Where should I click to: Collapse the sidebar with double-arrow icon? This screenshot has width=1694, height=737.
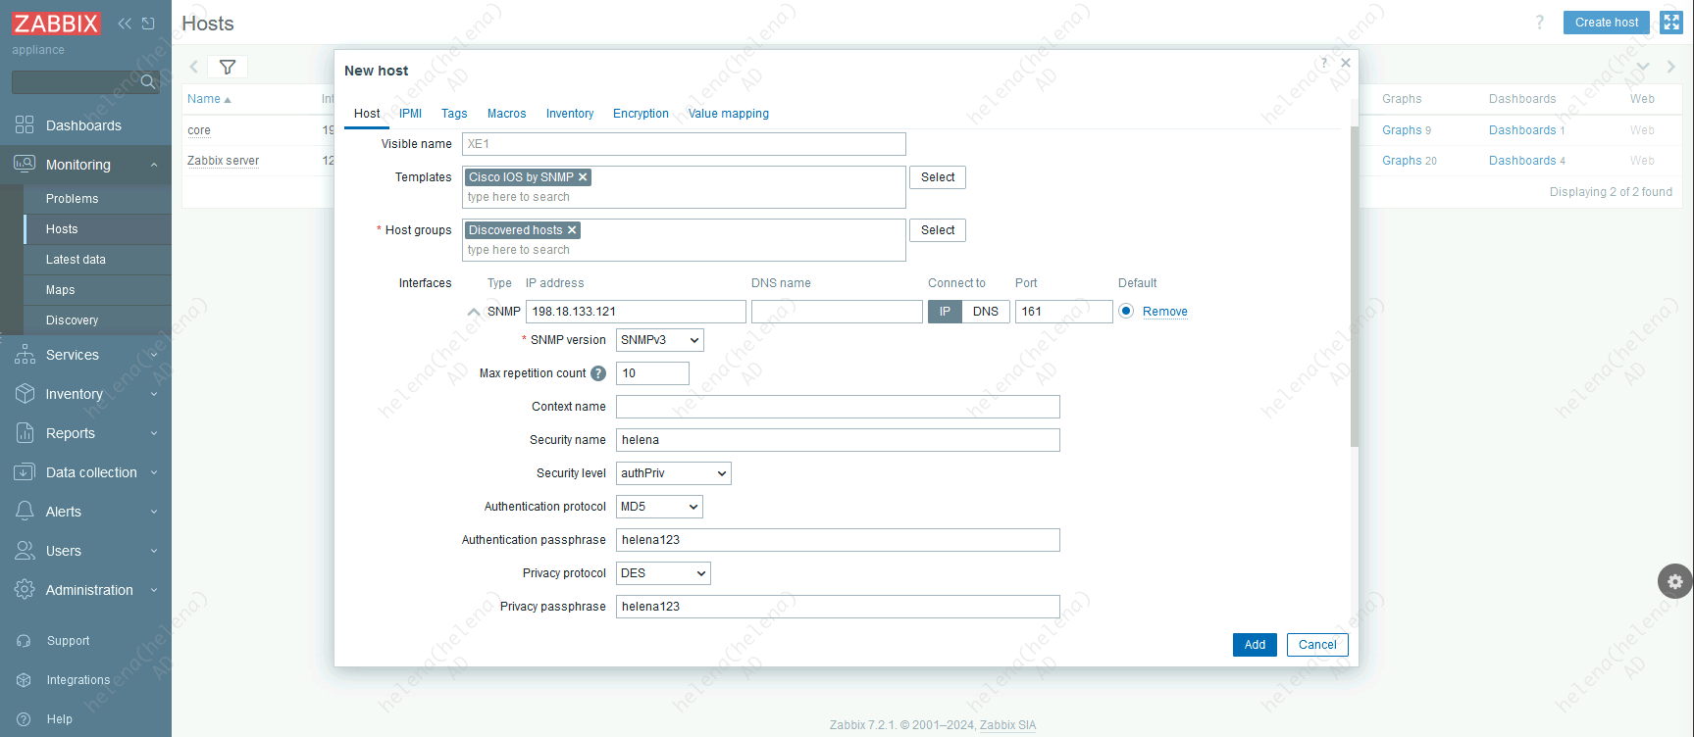click(x=125, y=24)
